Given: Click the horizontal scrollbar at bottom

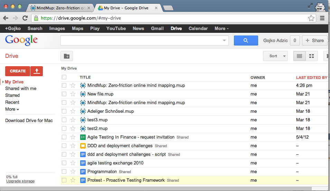Looking at the screenshot, I should pos(156,188).
